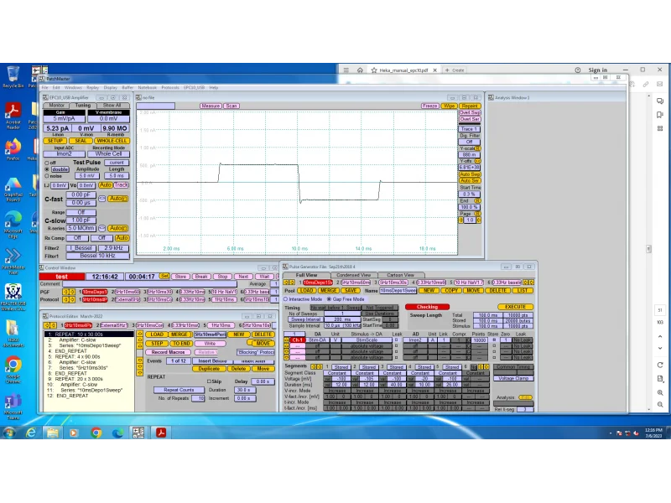
Task: Open Input ADC 'Imon2' selector
Action: pyautogui.click(x=64, y=154)
